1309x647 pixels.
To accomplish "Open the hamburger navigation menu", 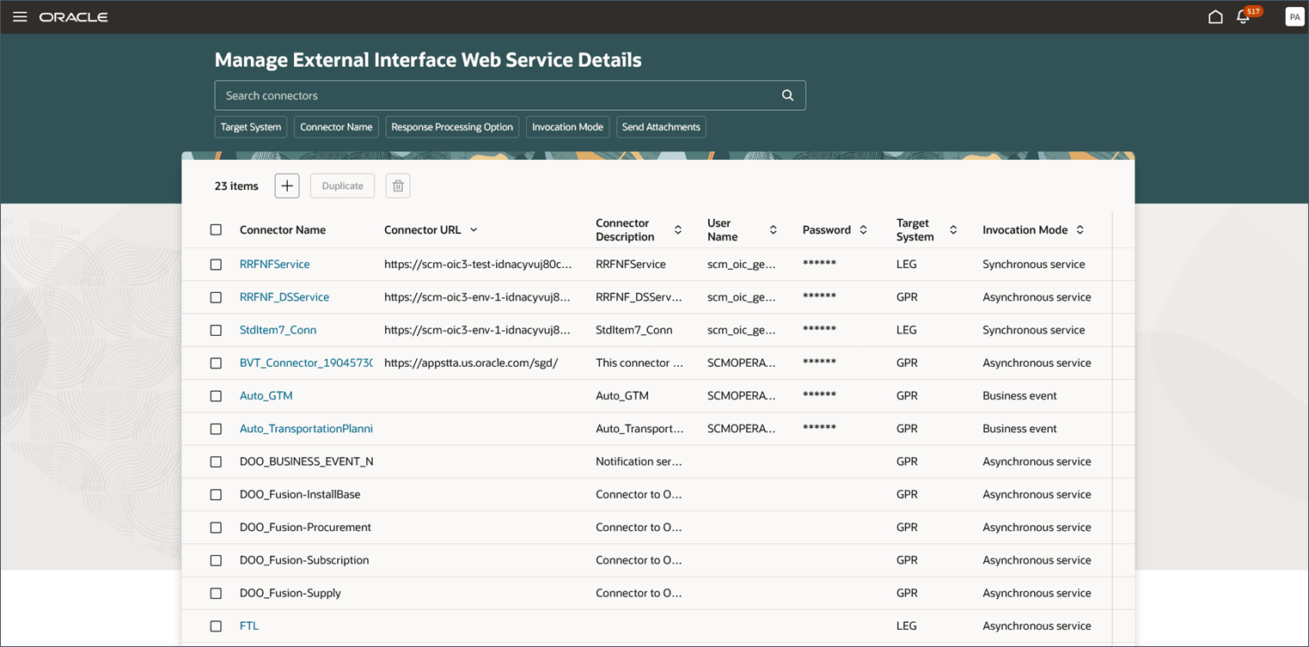I will point(20,17).
